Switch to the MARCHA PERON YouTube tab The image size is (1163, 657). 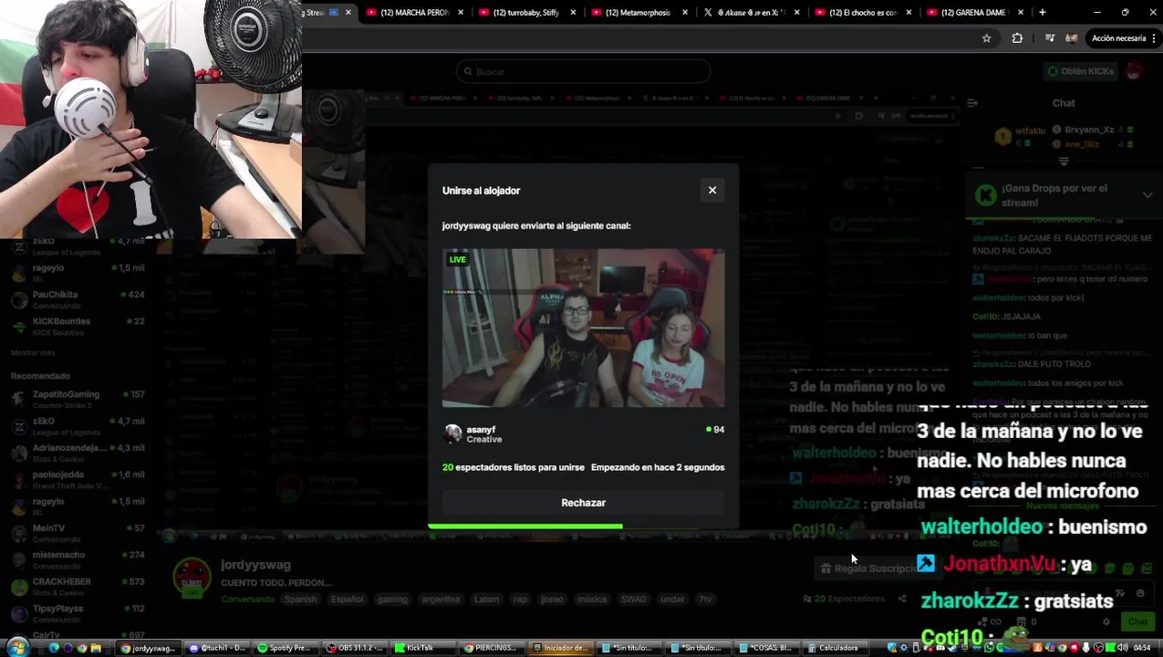[x=416, y=13]
